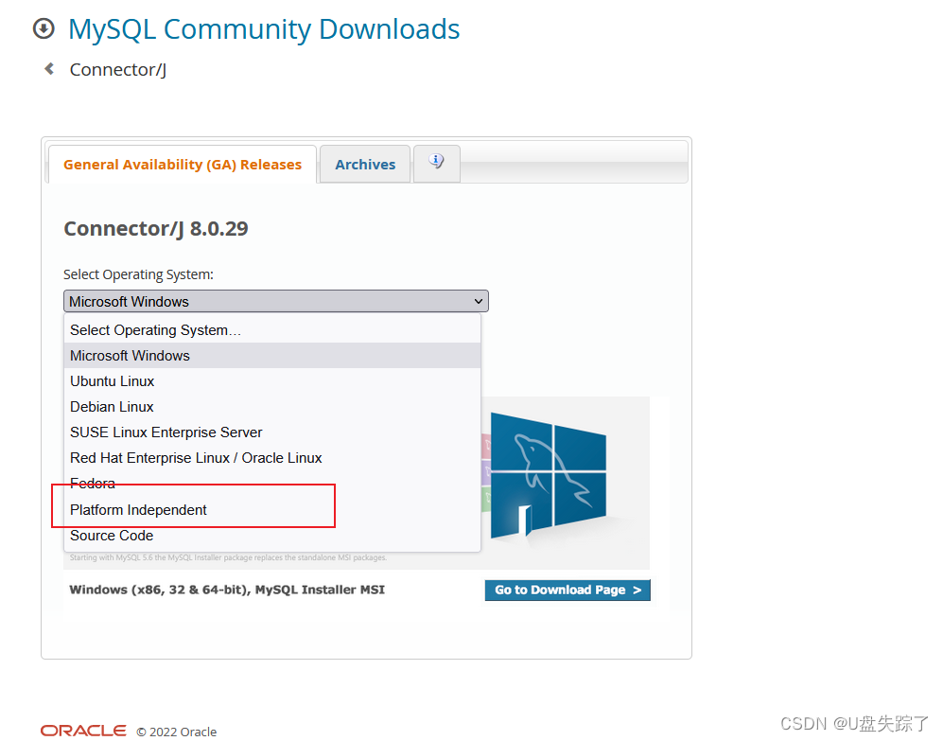Click the Oracle logo in footer

pyautogui.click(x=83, y=731)
